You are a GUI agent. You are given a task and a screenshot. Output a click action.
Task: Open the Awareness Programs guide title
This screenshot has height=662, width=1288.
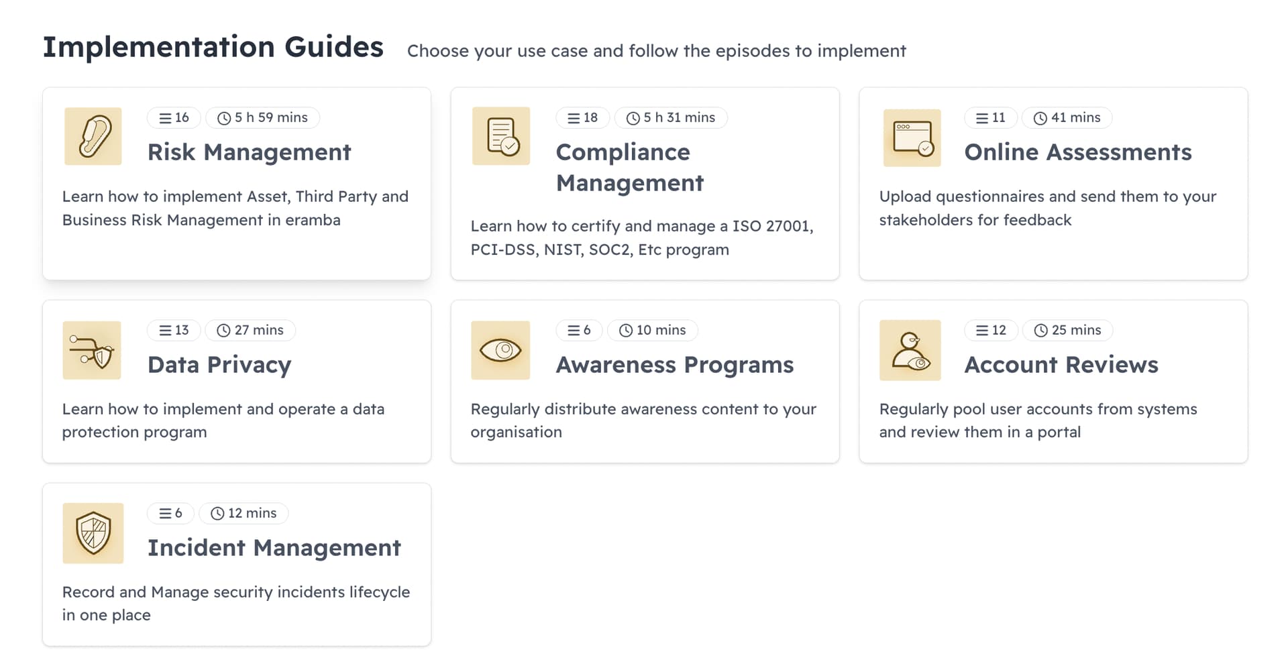(x=675, y=365)
